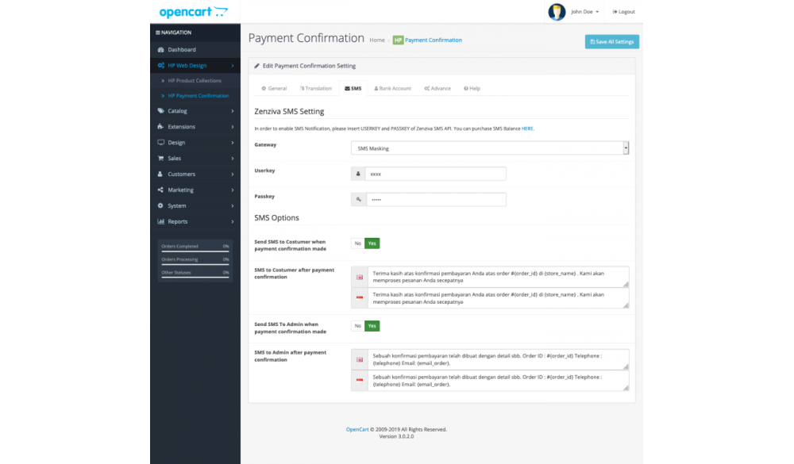
Task: Set Send SMS to Costumer to No
Action: (357, 244)
